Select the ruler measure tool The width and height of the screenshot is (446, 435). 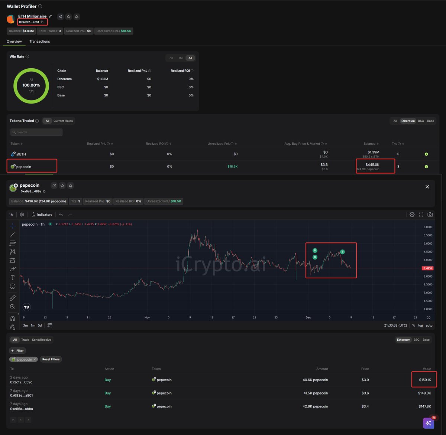pyautogui.click(x=13, y=298)
